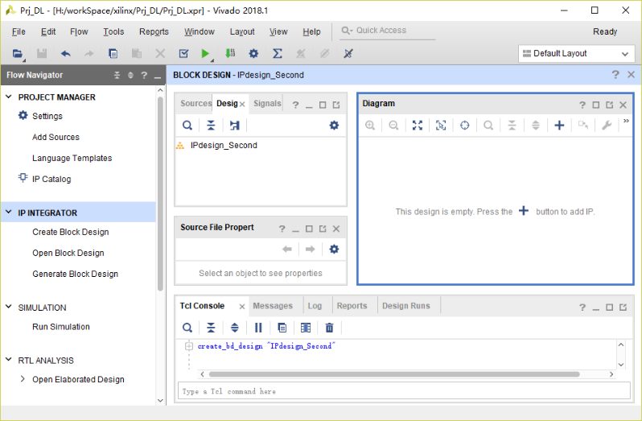Collapse the RTL ANALYSIS section
Screen dimensions: 642x421
[9, 360]
